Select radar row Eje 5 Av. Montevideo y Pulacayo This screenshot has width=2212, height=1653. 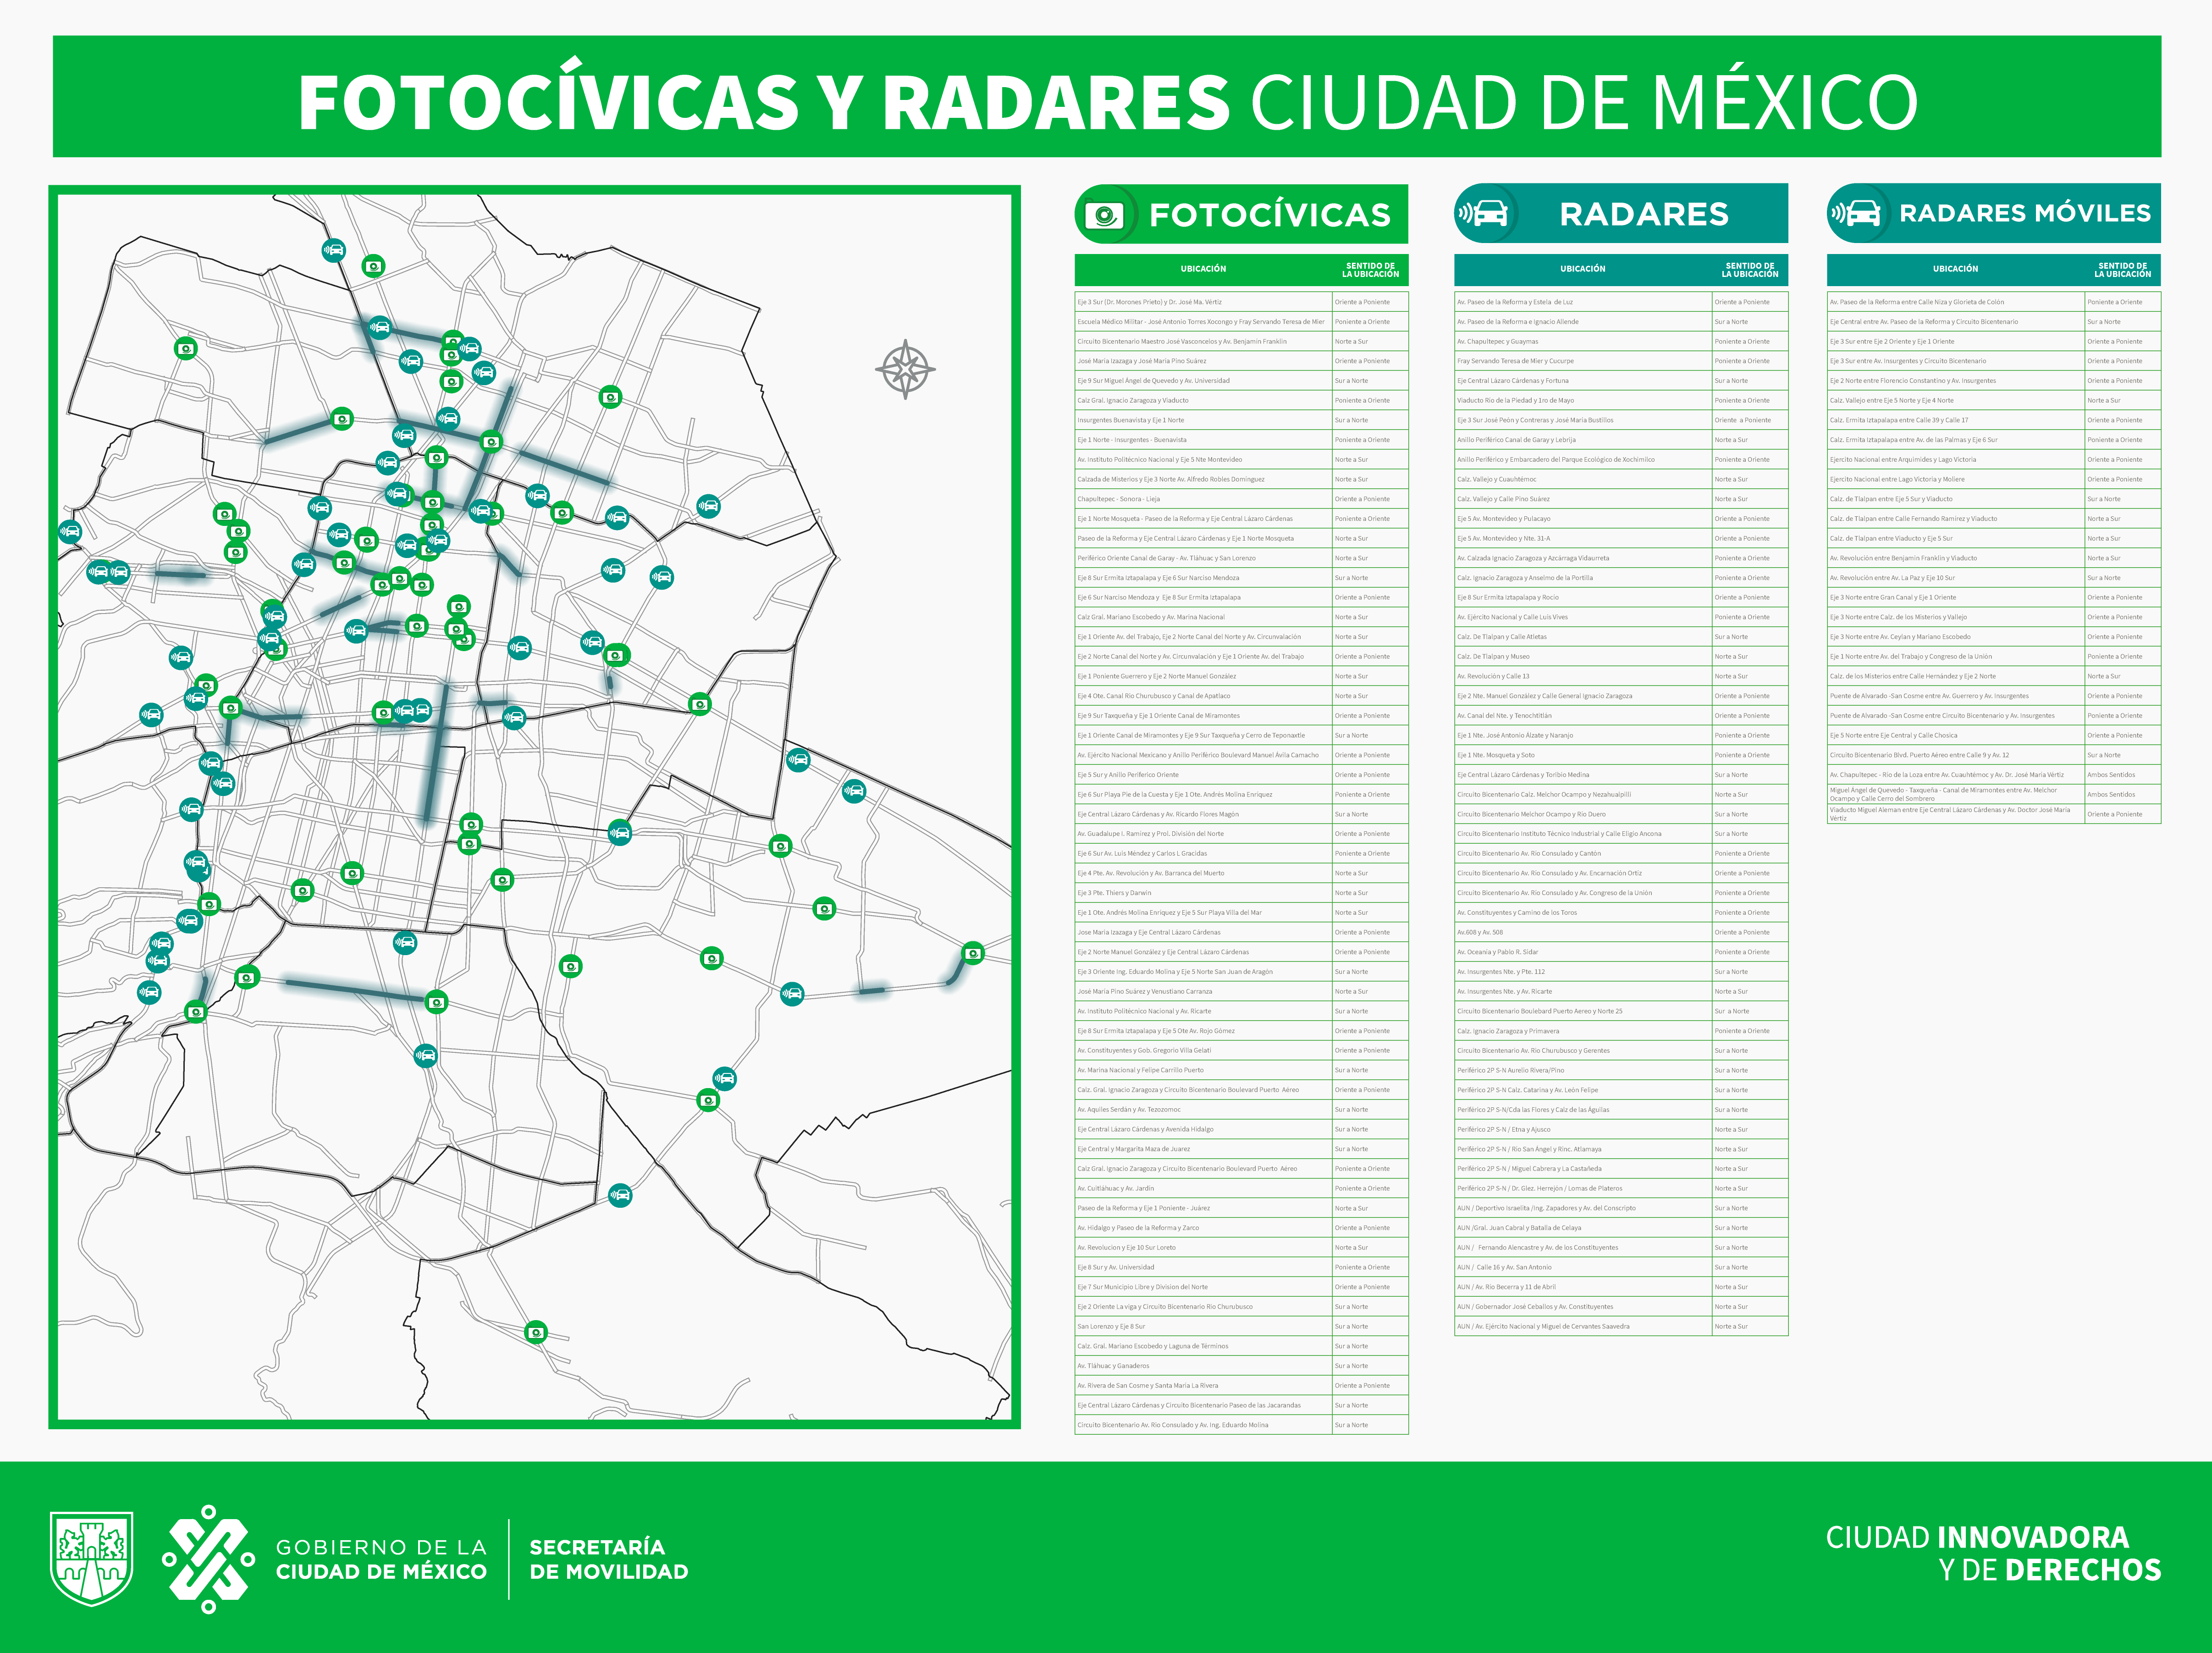1621,519
